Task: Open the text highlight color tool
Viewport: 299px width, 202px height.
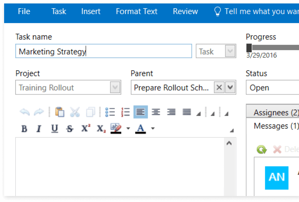Action: click(x=115, y=127)
